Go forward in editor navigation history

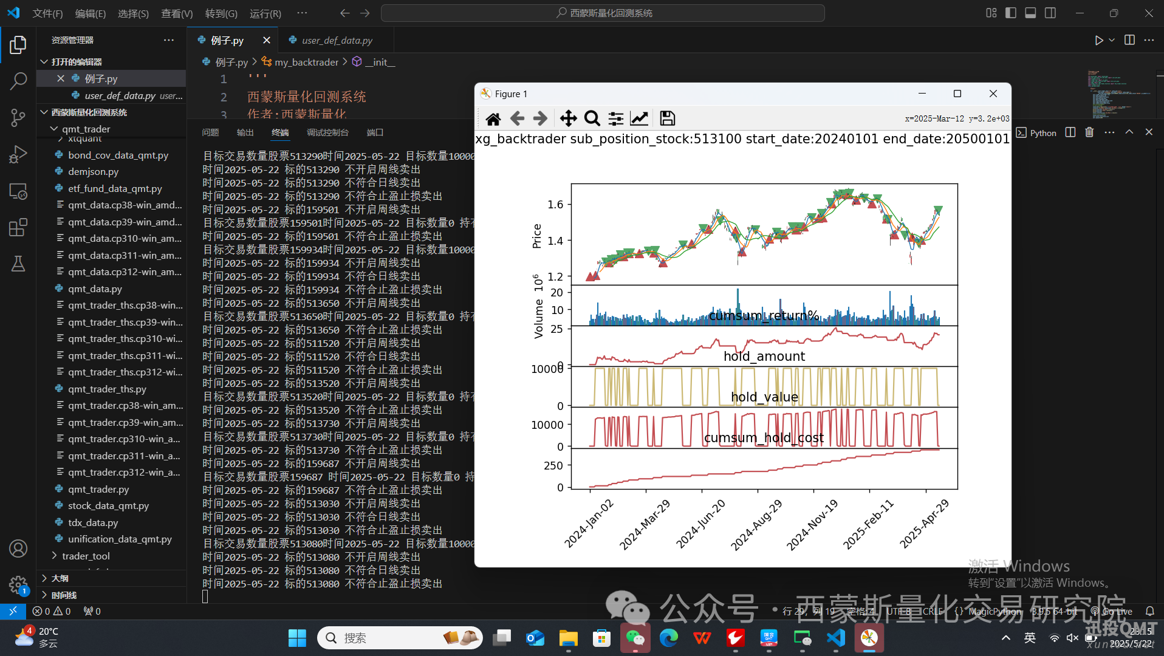365,13
